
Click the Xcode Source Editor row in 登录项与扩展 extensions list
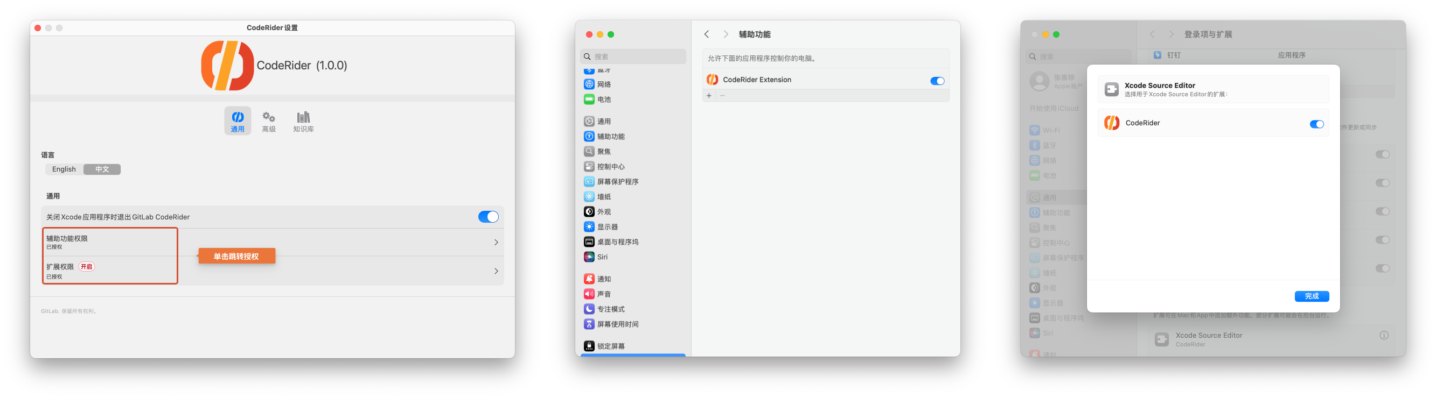[1271, 339]
